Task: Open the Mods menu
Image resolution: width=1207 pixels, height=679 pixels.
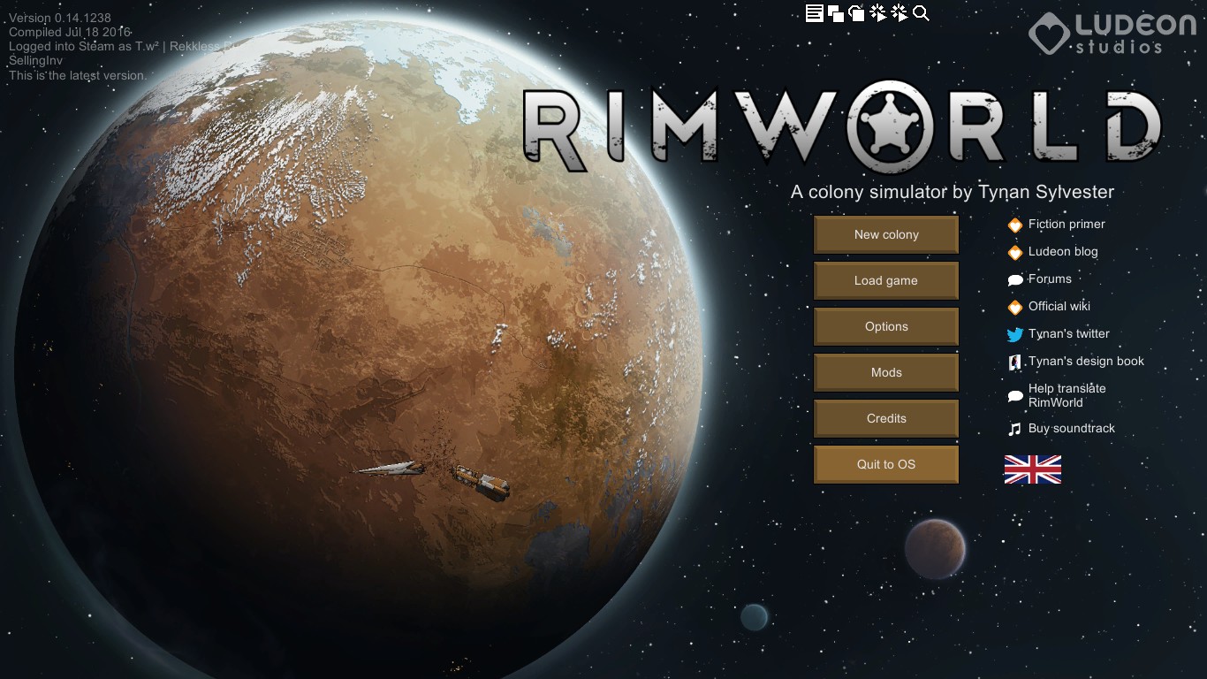Action: pos(886,372)
